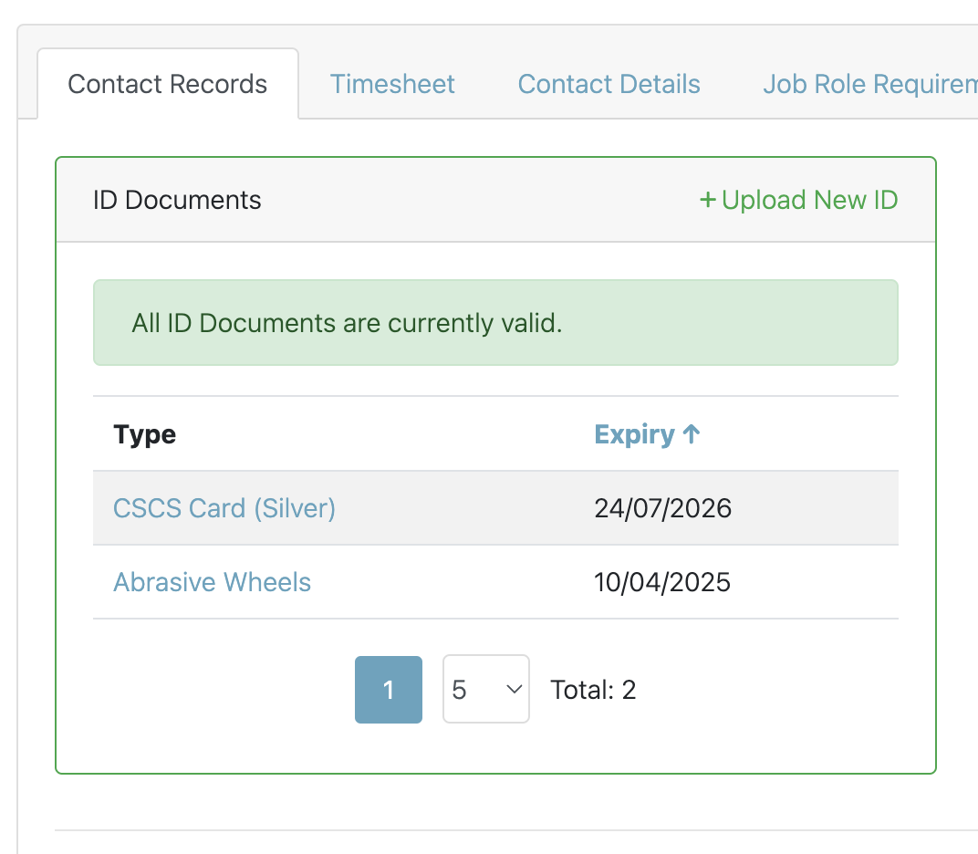Screen dimensions: 978x854
Task: Open the Contact Details tab
Action: (x=609, y=84)
